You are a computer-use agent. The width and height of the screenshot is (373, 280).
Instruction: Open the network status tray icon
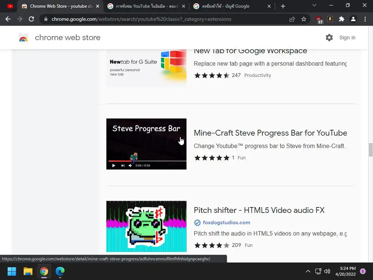click(318, 271)
